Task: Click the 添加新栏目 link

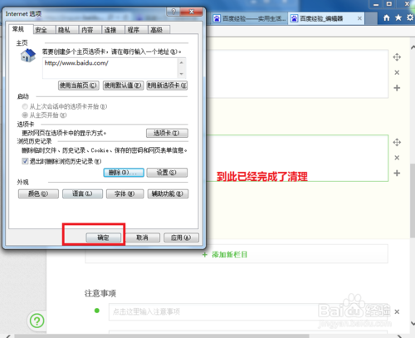Action: coord(225,254)
